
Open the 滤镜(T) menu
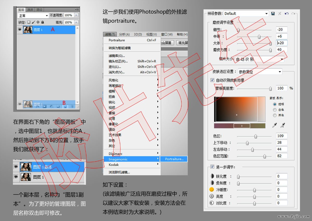110,34
